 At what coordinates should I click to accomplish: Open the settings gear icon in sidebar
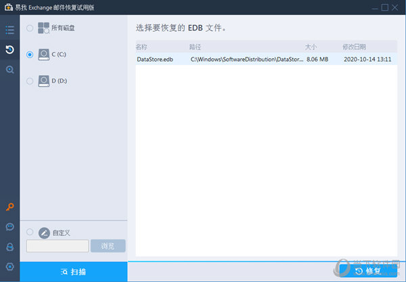click(x=10, y=266)
